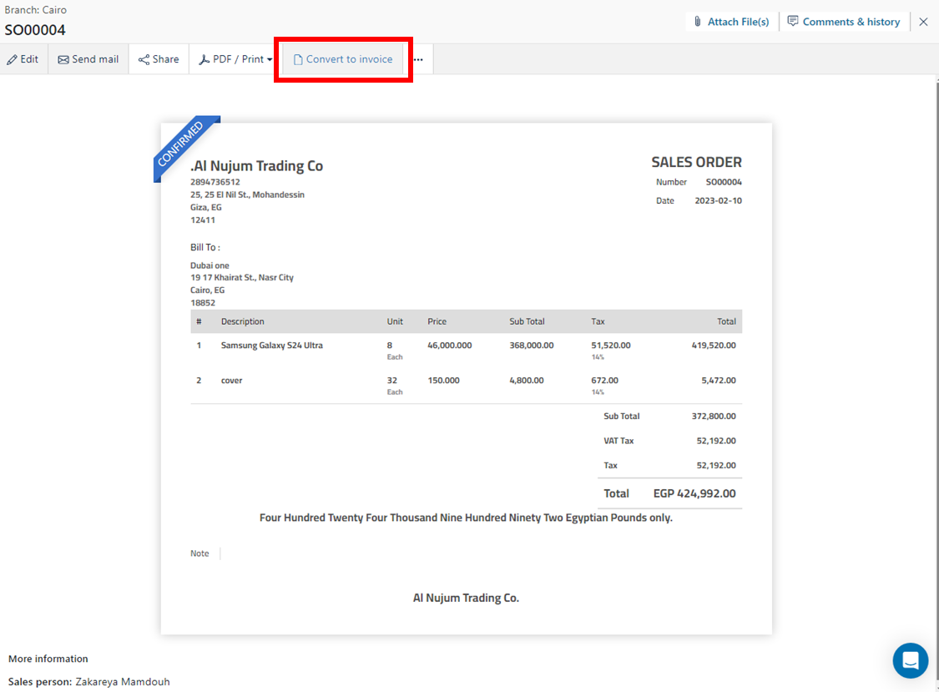Click the Al Nujum Trading Co header
The width and height of the screenshot is (939, 692).
click(256, 166)
